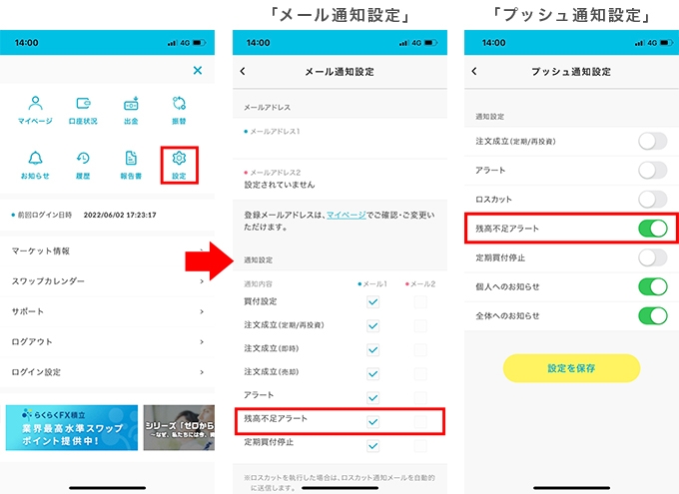Image resolution: width=679 pixels, height=494 pixels.
Task: View 履歴 history icon
Action: [x=83, y=164]
